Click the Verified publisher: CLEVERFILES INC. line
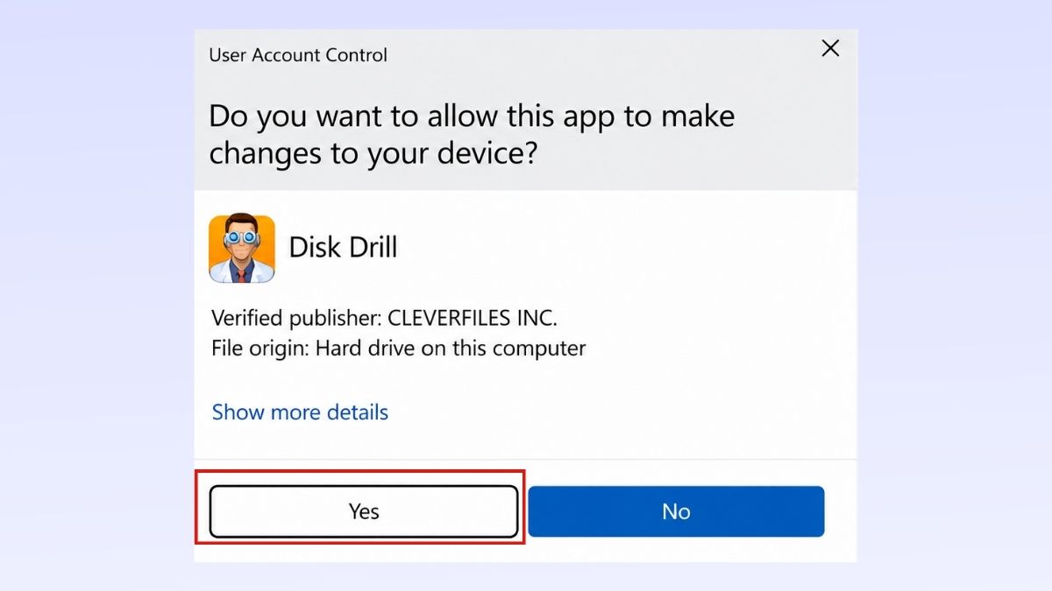This screenshot has height=591, width=1052. pos(385,317)
